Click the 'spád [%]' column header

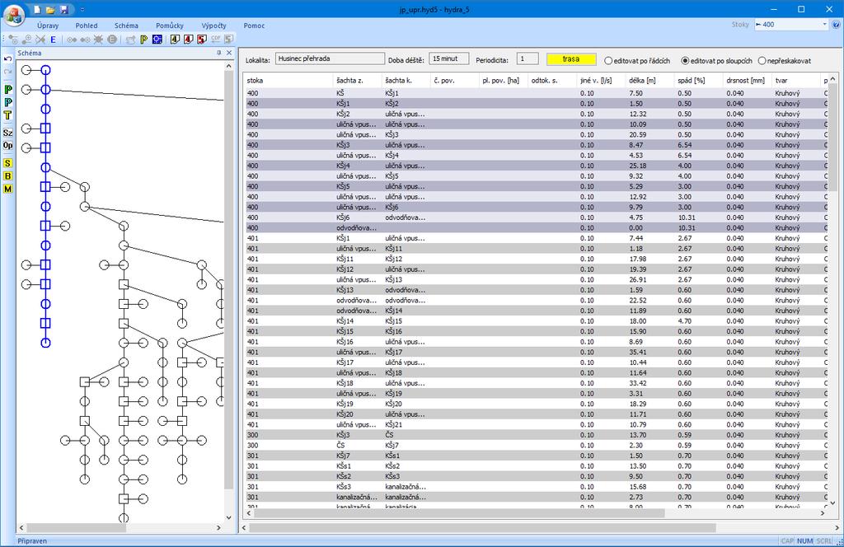pos(698,81)
